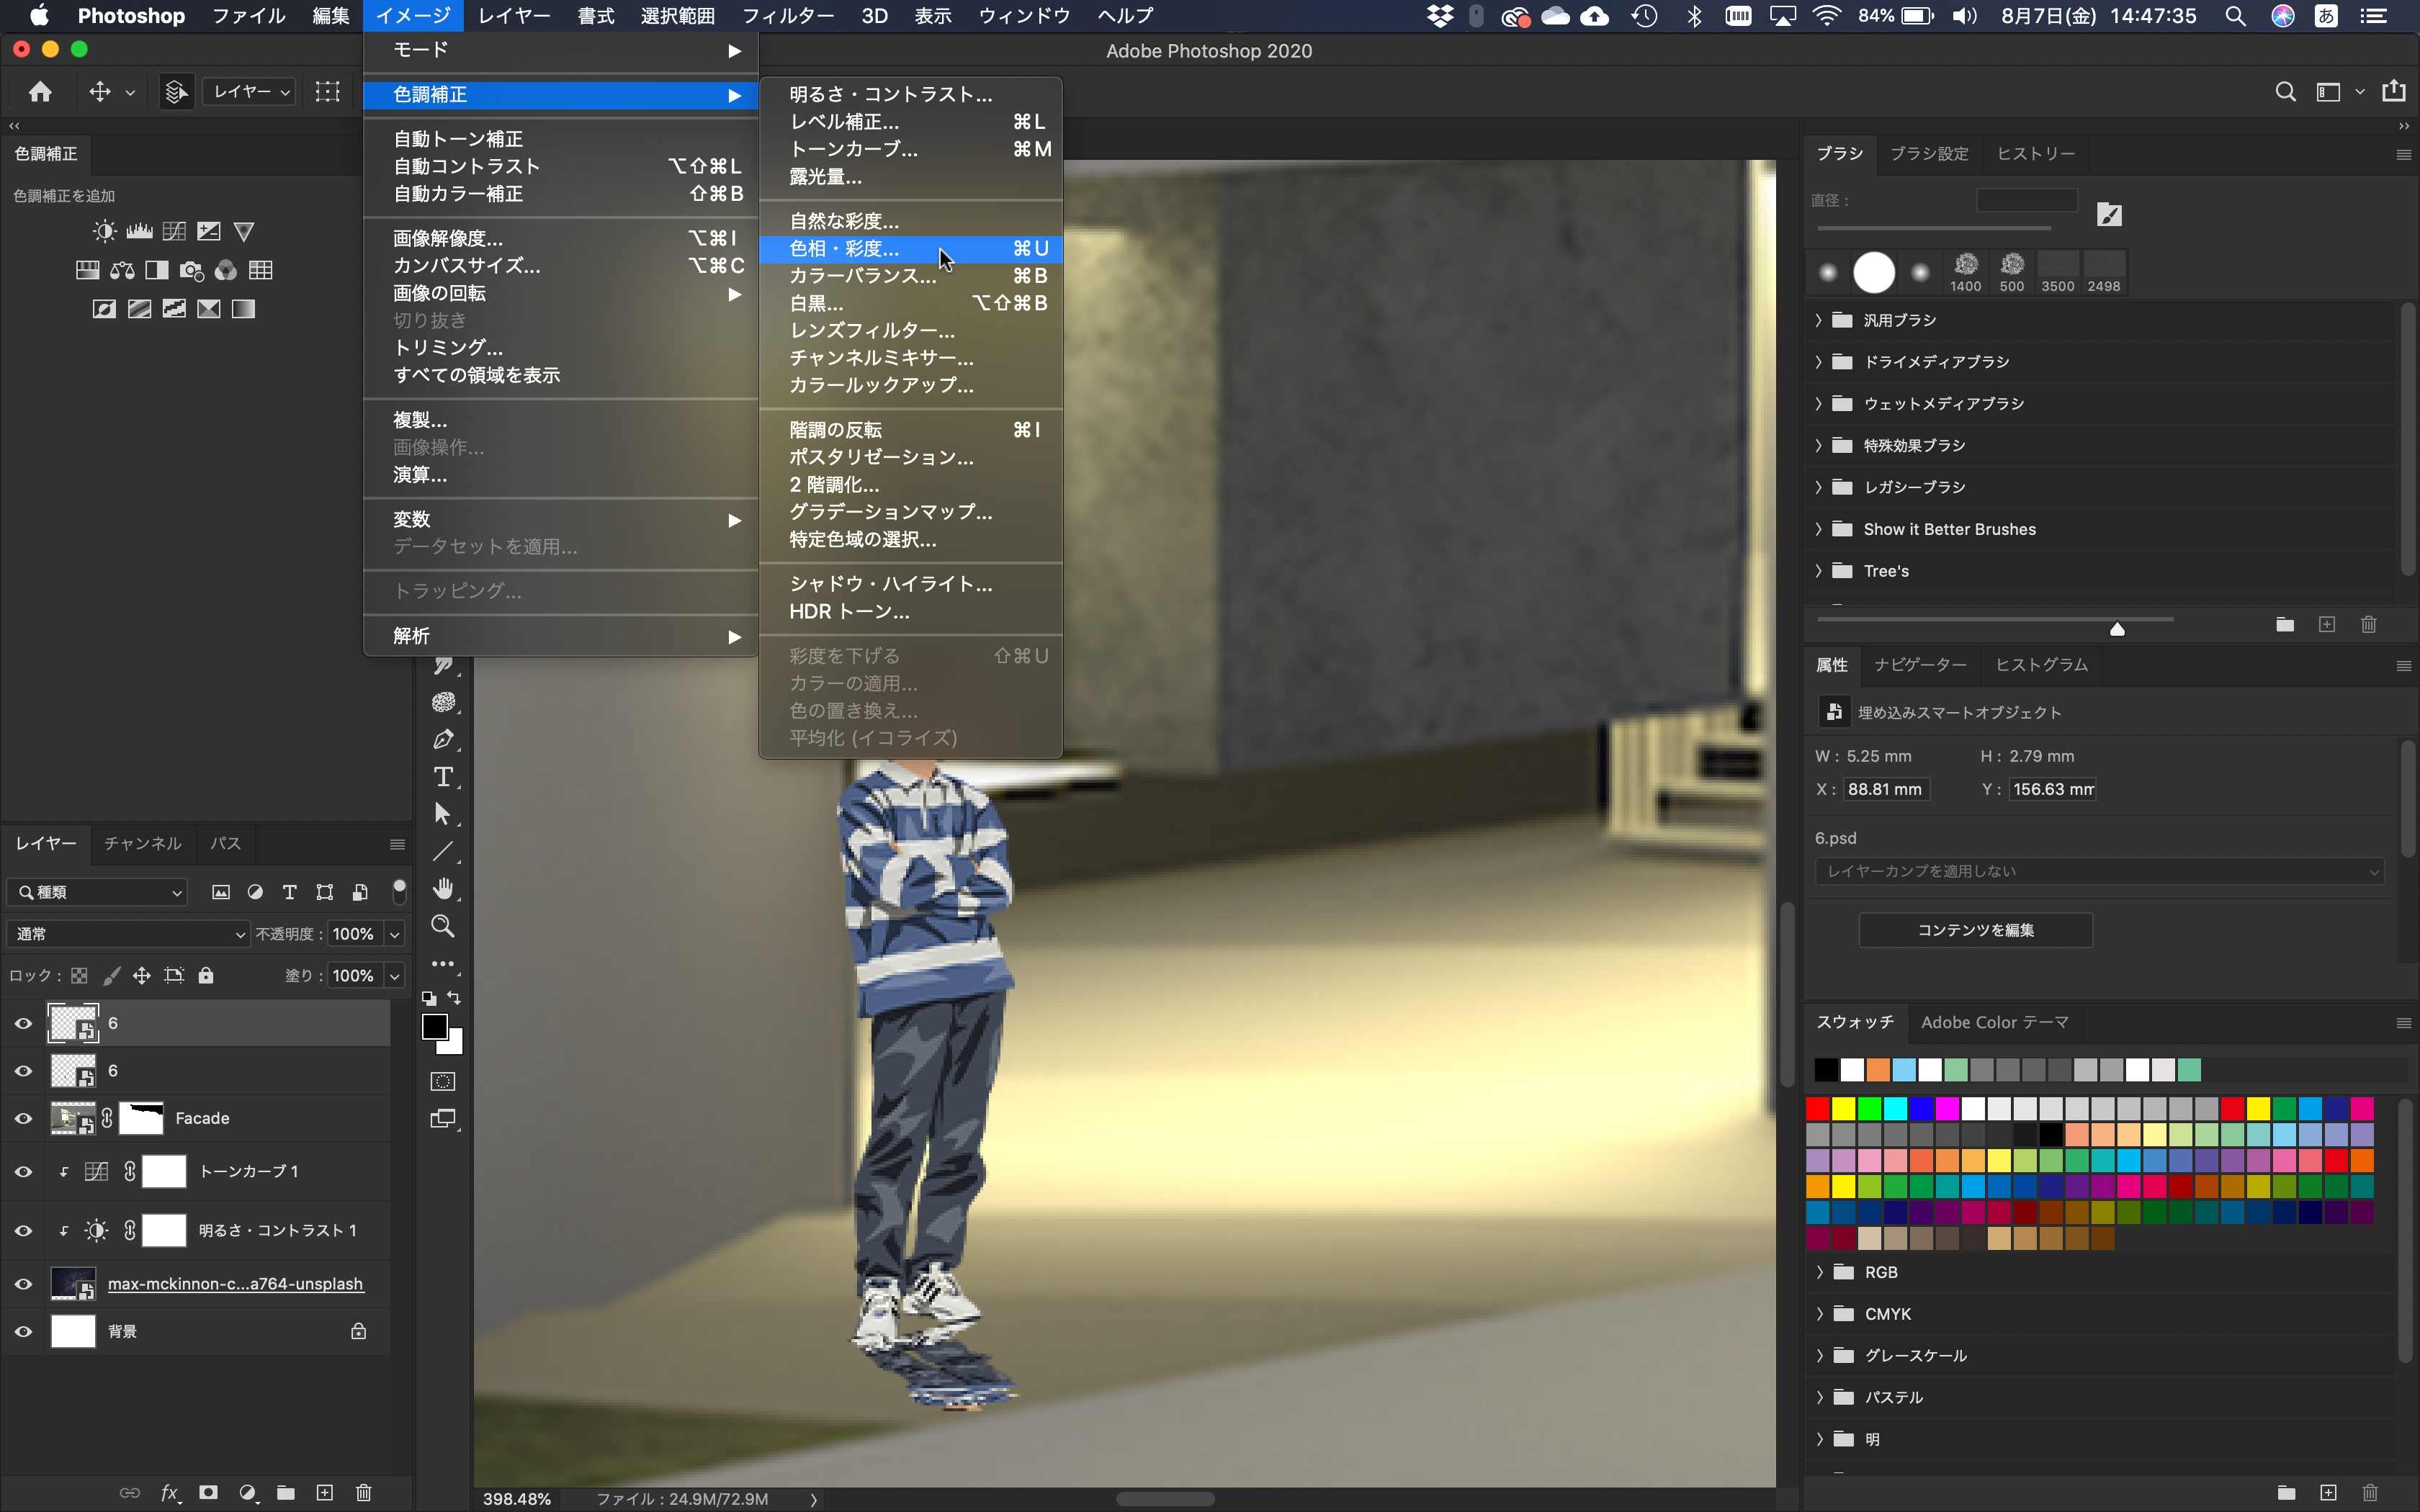Toggle Quick Mask mode icon in toolbar

443,1081
